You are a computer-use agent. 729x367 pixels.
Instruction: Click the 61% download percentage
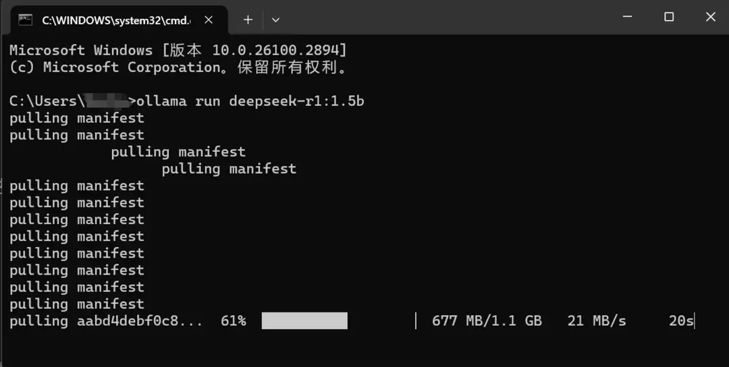tap(233, 321)
